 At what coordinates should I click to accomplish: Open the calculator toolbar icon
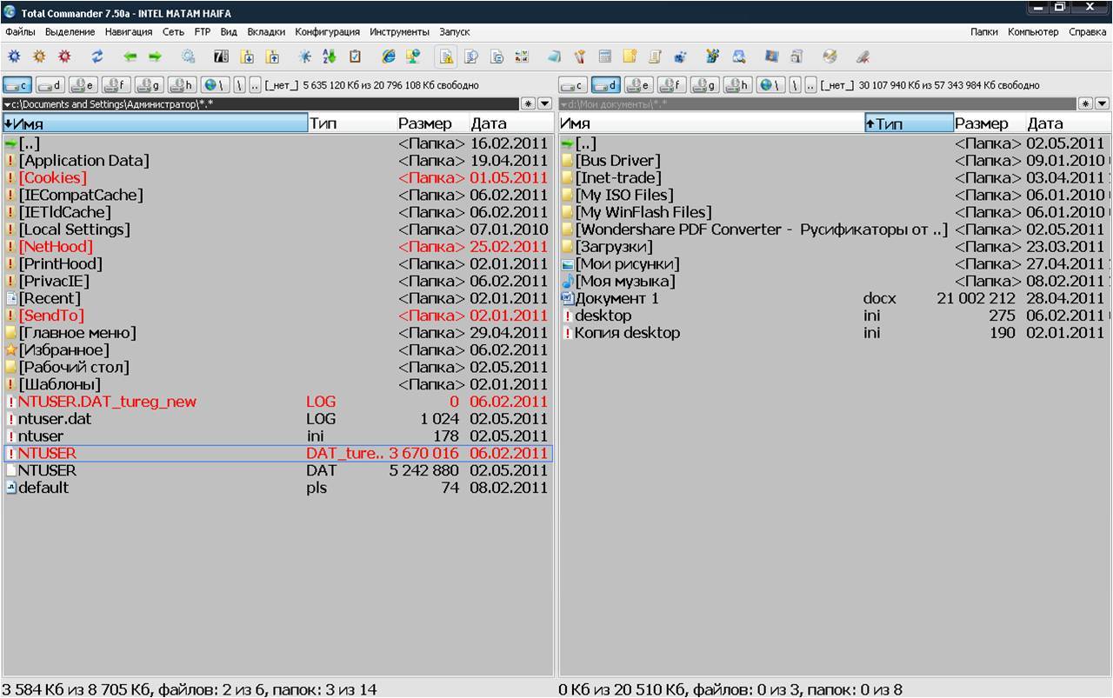[x=604, y=57]
